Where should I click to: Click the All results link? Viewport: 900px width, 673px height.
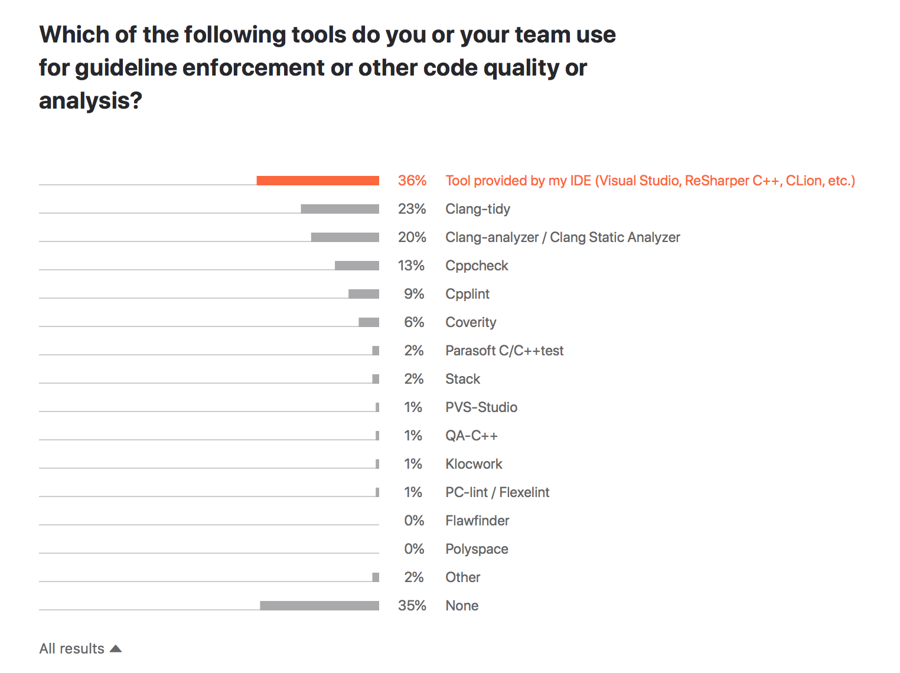(72, 649)
